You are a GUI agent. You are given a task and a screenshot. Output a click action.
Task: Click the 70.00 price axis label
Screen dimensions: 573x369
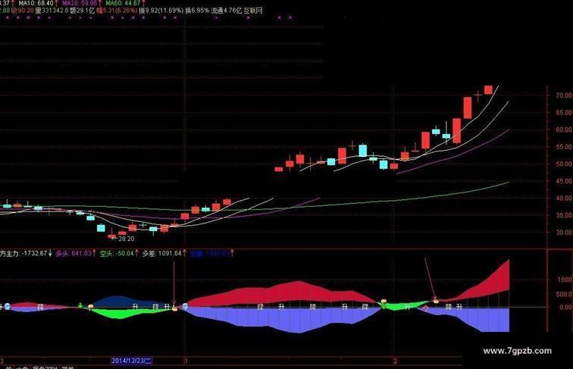564,95
